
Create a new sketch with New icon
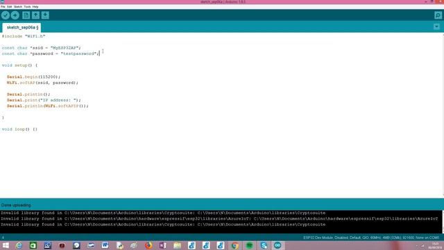click(26, 15)
